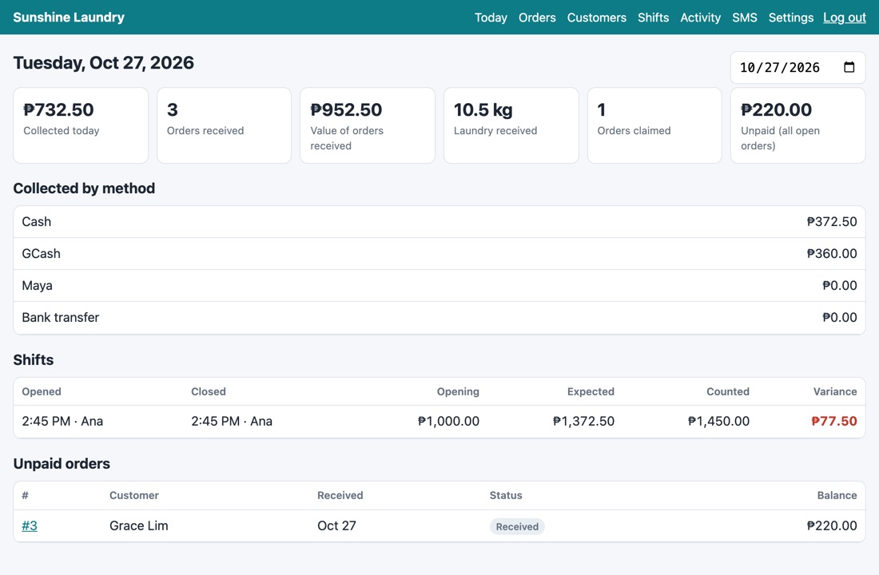Click the Unpaid orders heading
This screenshot has width=879, height=575.
coord(62,464)
